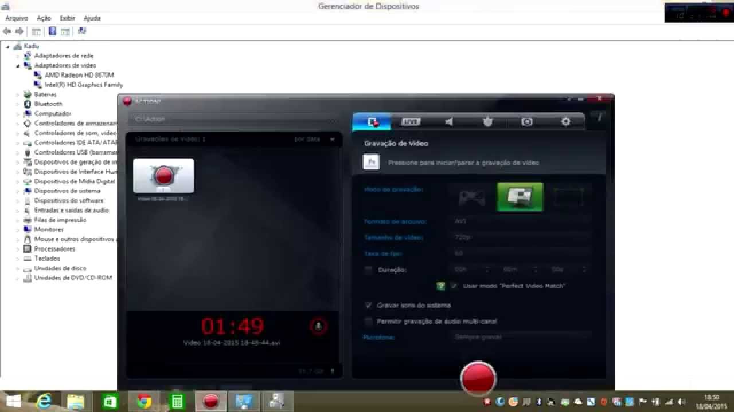
Task: Expand the 'Adaptadores de rede' node
Action: coord(18,56)
